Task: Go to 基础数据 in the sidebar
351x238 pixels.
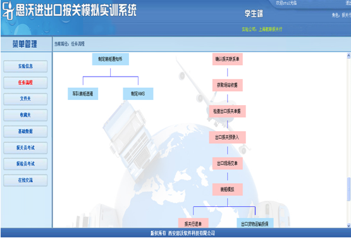Action: (25, 132)
